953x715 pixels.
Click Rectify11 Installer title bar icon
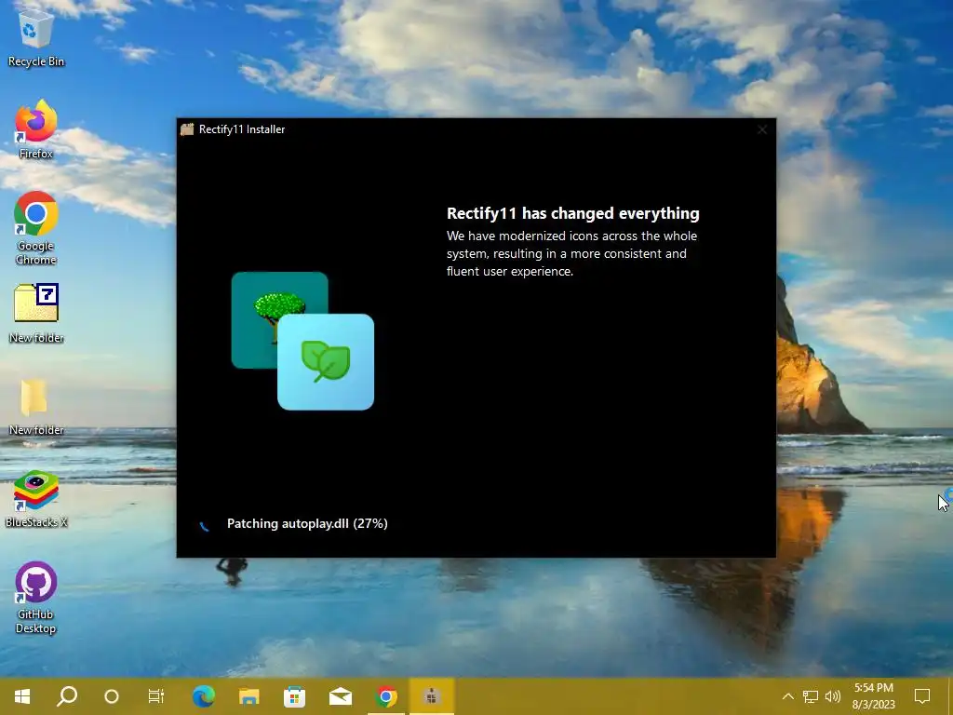pos(187,128)
